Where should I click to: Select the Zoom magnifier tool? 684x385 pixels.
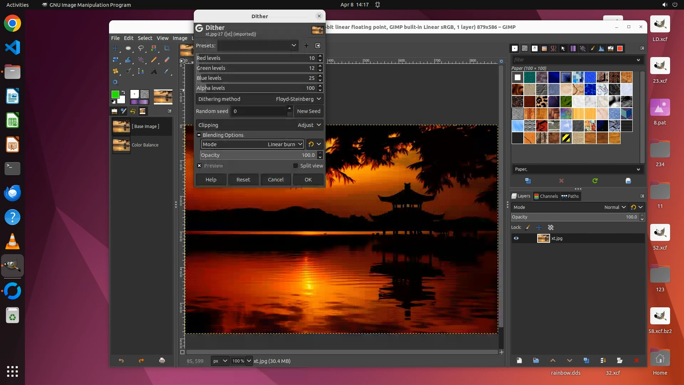pos(115,82)
